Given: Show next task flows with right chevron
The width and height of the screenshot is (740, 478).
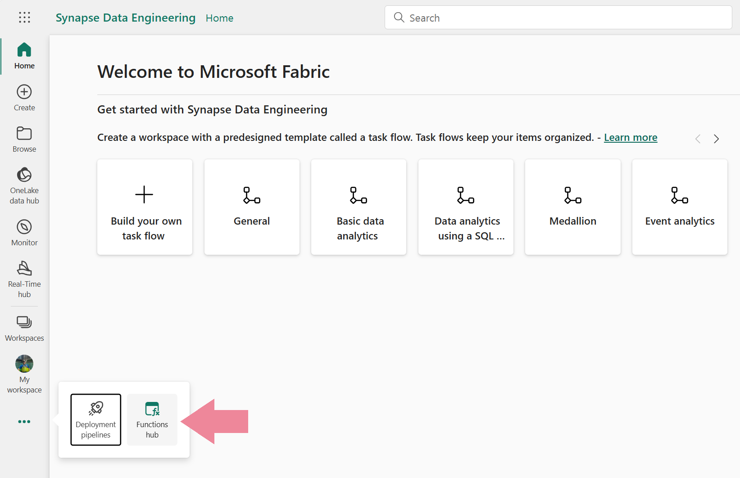Looking at the screenshot, I should click(x=716, y=139).
